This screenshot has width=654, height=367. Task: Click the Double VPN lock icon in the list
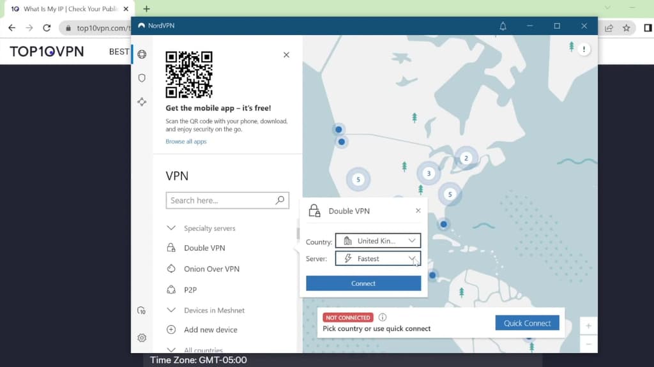pos(171,248)
